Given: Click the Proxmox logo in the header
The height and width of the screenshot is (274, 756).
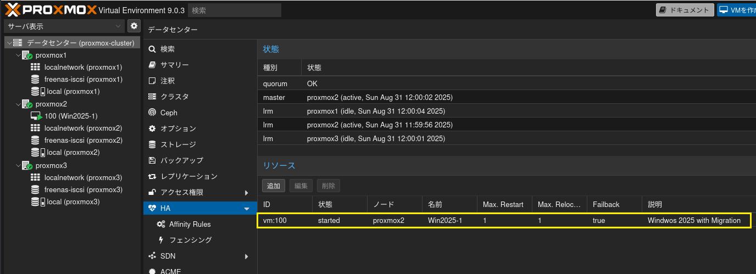Looking at the screenshot, I should pos(51,10).
